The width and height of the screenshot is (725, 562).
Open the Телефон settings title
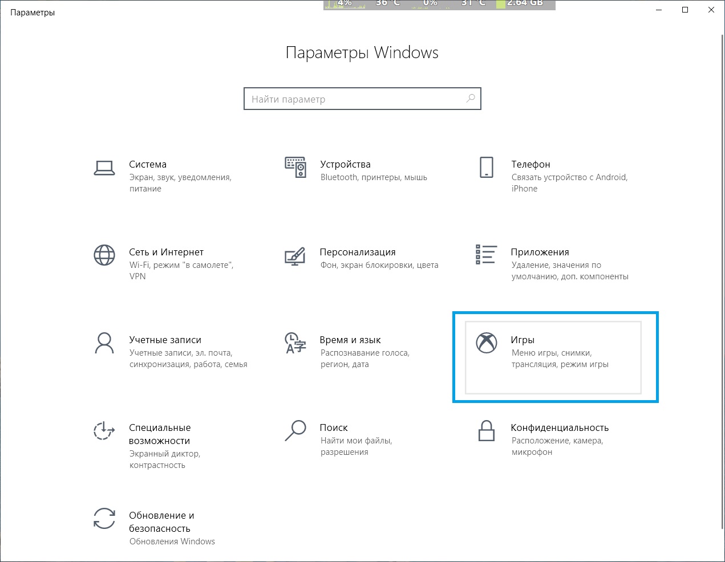click(x=530, y=164)
